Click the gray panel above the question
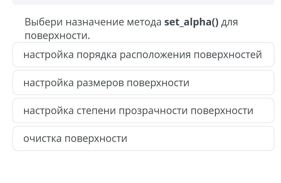This screenshot has width=281, height=183. tap(143, 2)
